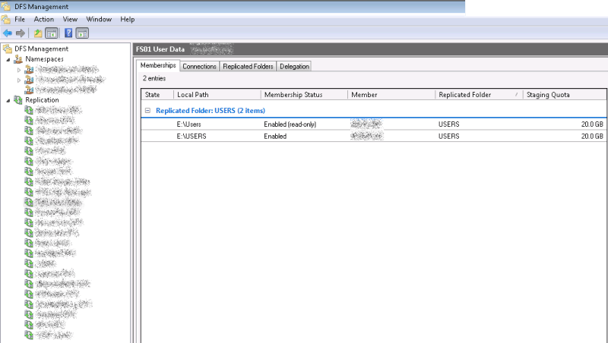Sort by the Staging Quota column header
The width and height of the screenshot is (608, 343).
point(565,94)
